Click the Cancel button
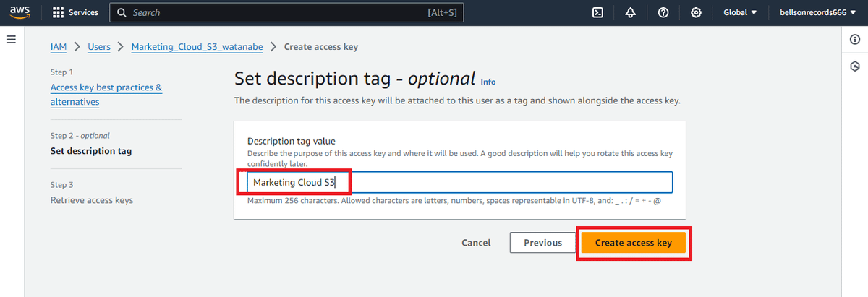Screen dimensions: 868x297 click(476, 243)
